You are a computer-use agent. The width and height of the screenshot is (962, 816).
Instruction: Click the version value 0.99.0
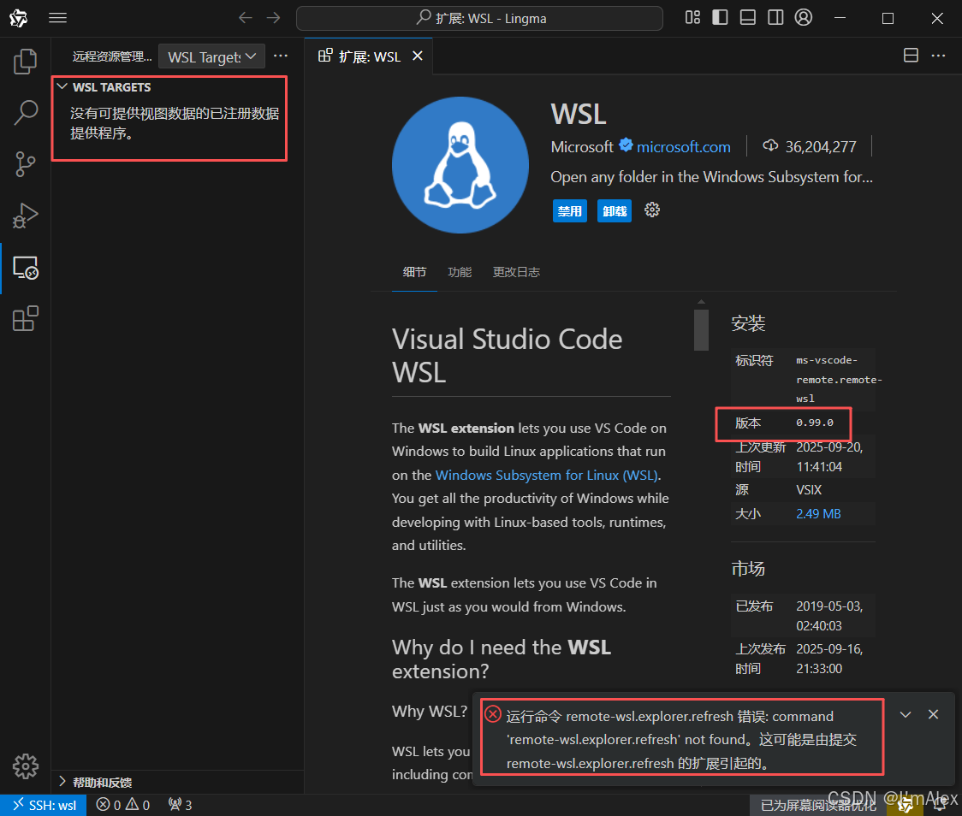pyautogui.click(x=815, y=423)
